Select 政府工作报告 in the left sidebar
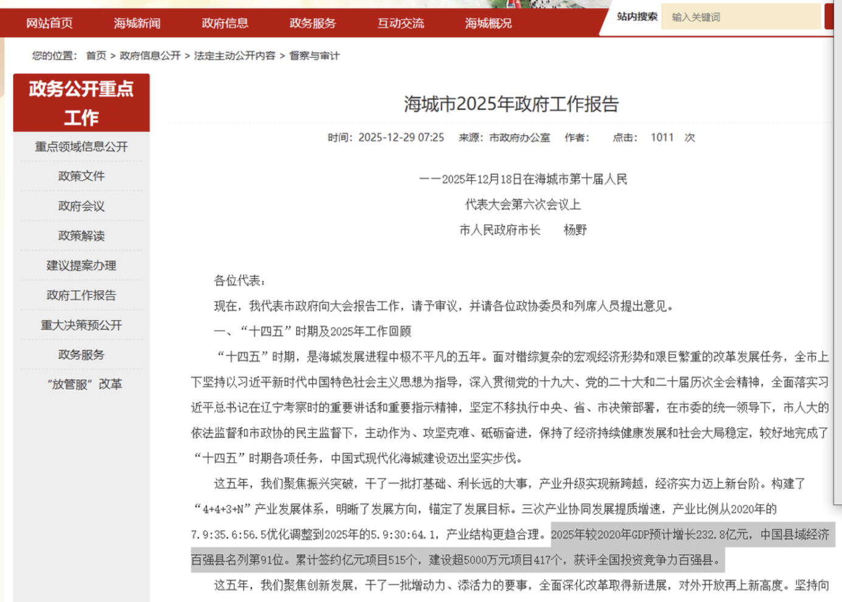This screenshot has height=602, width=842. pos(81,296)
